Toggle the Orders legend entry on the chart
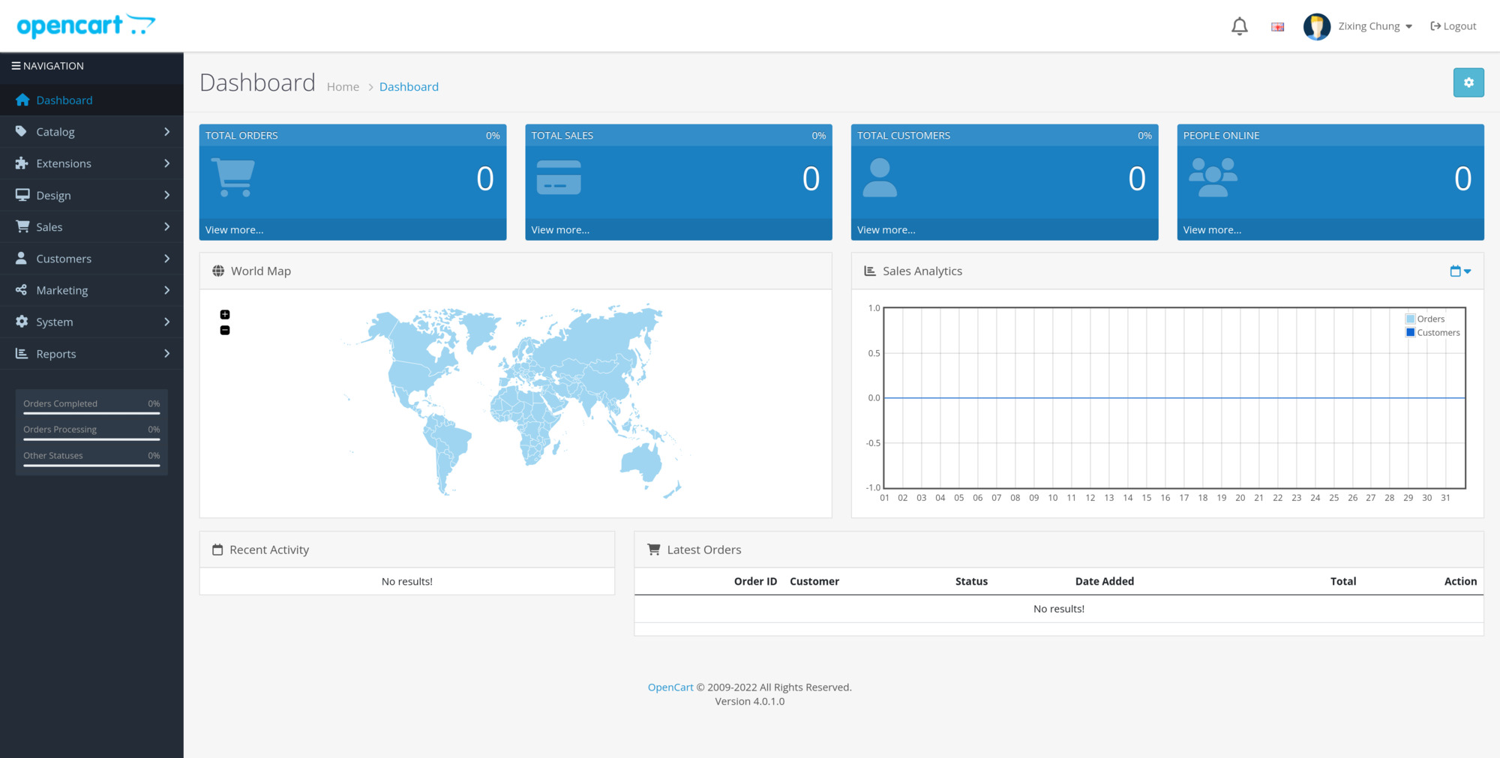1500x758 pixels. point(1426,318)
